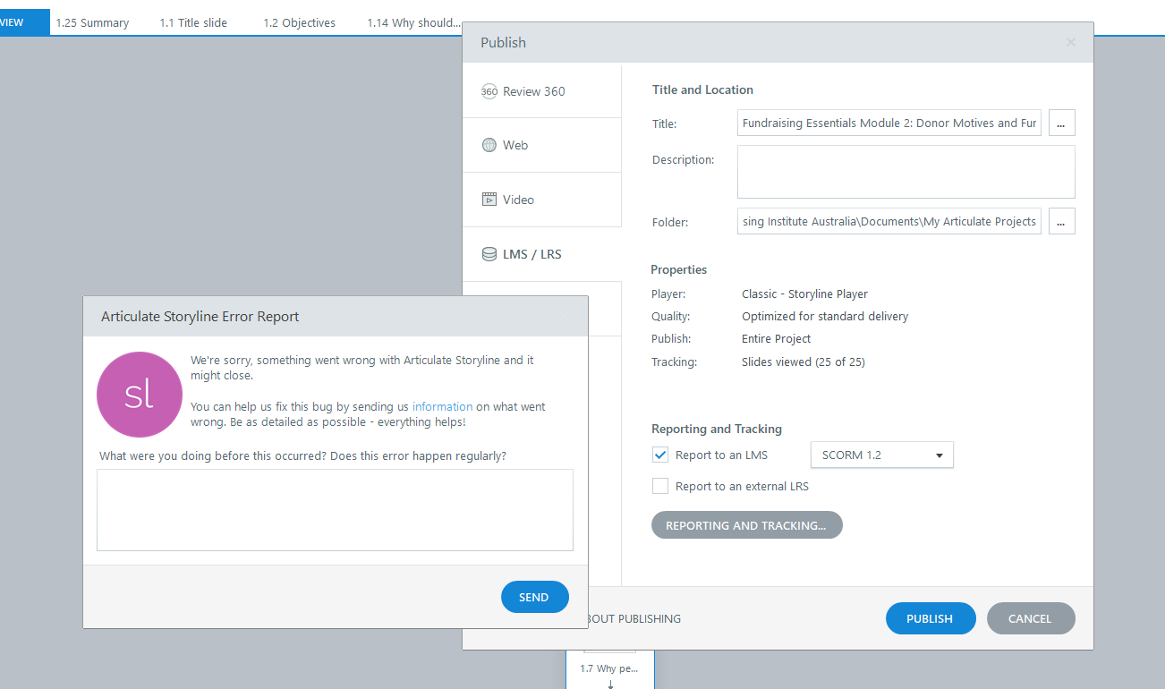Click the '1.7 Why pe...' slide thumbnail

pos(610,668)
